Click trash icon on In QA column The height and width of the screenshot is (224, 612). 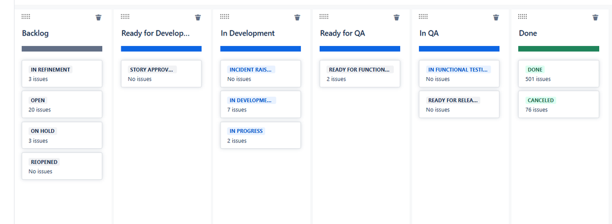[x=496, y=18]
